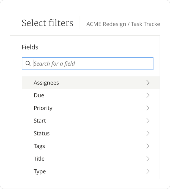Click the Search for a field input
This screenshot has width=170, height=189.
(88, 64)
